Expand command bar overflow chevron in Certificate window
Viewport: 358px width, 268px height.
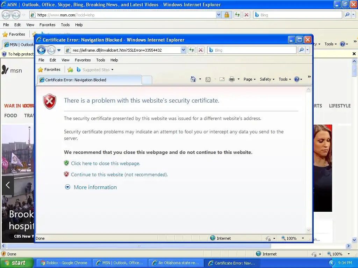pos(309,76)
